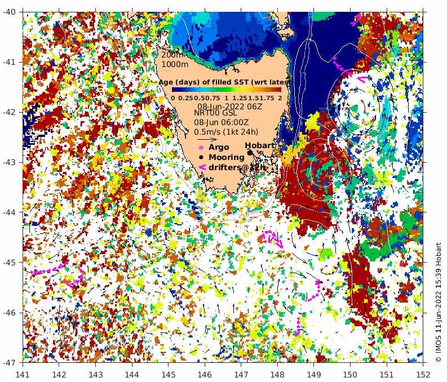Click the black Mooring dot in legend
The height and width of the screenshot is (382, 447).
point(201,157)
